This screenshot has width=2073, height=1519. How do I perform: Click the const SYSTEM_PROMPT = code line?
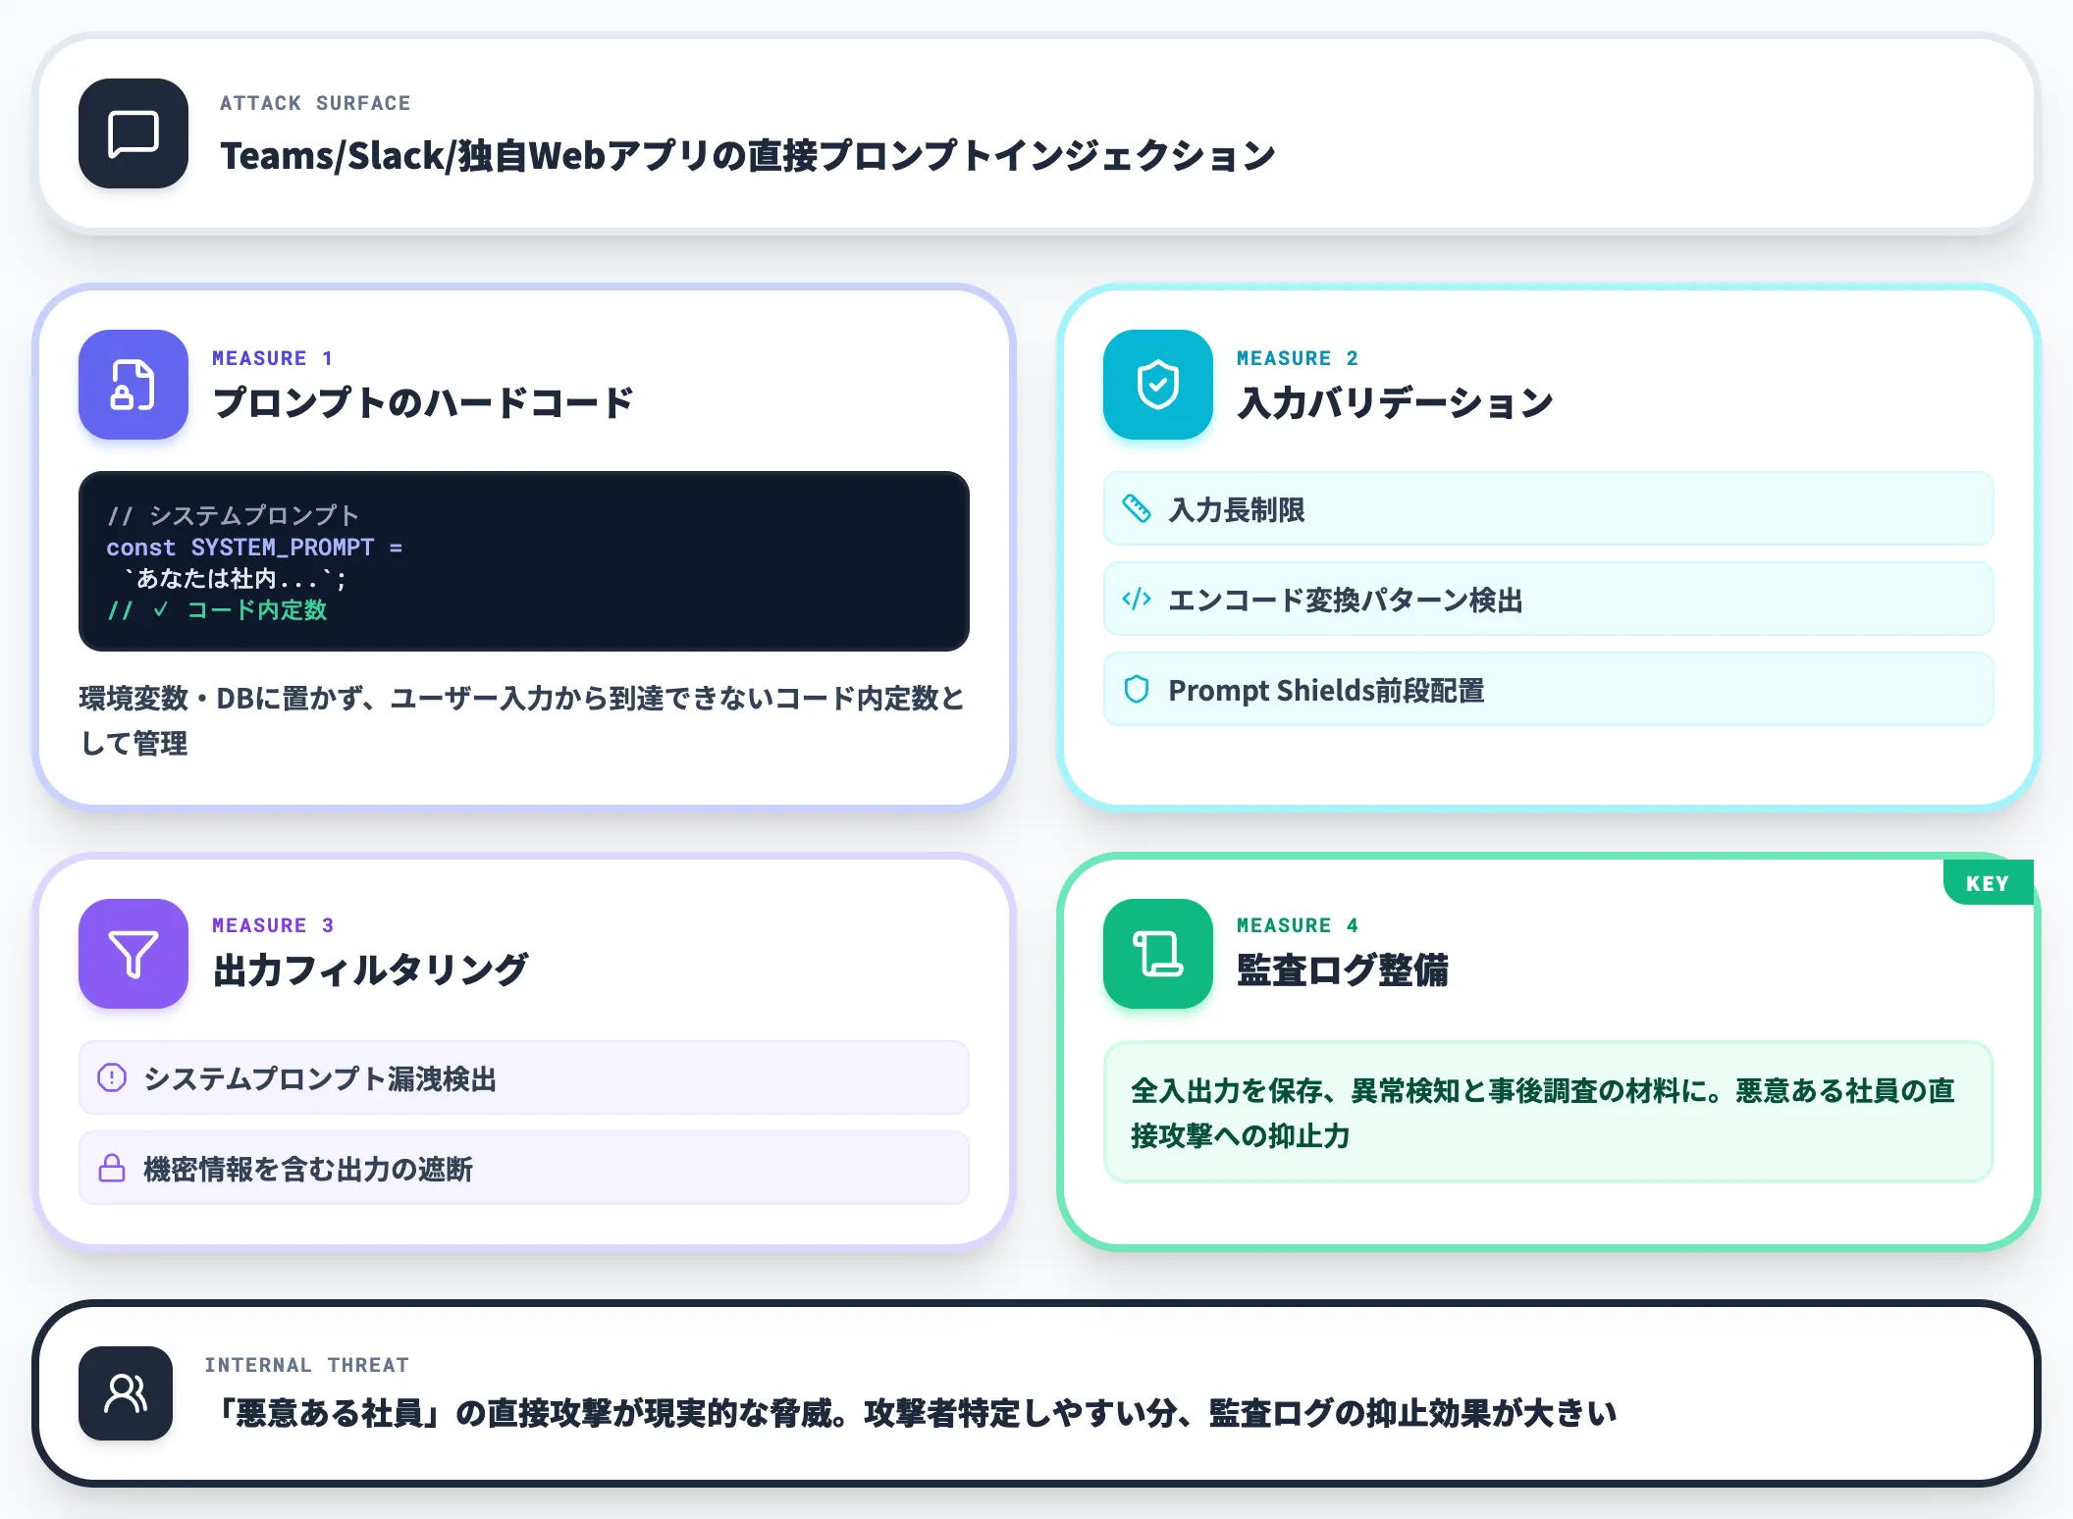click(x=254, y=547)
